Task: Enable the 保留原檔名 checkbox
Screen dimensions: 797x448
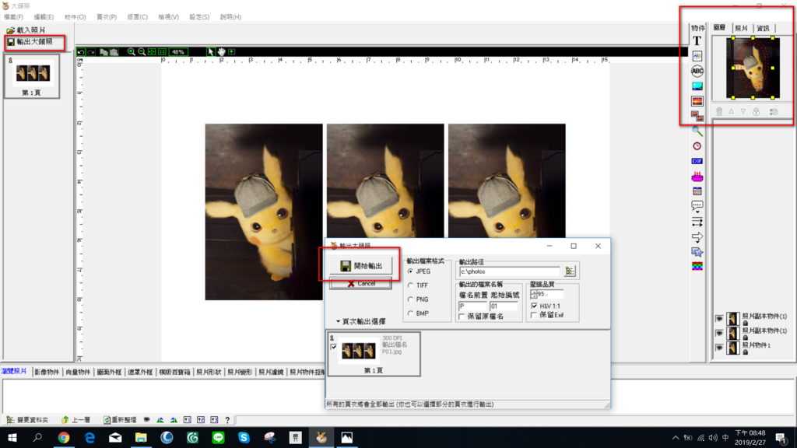Action: pyautogui.click(x=462, y=317)
